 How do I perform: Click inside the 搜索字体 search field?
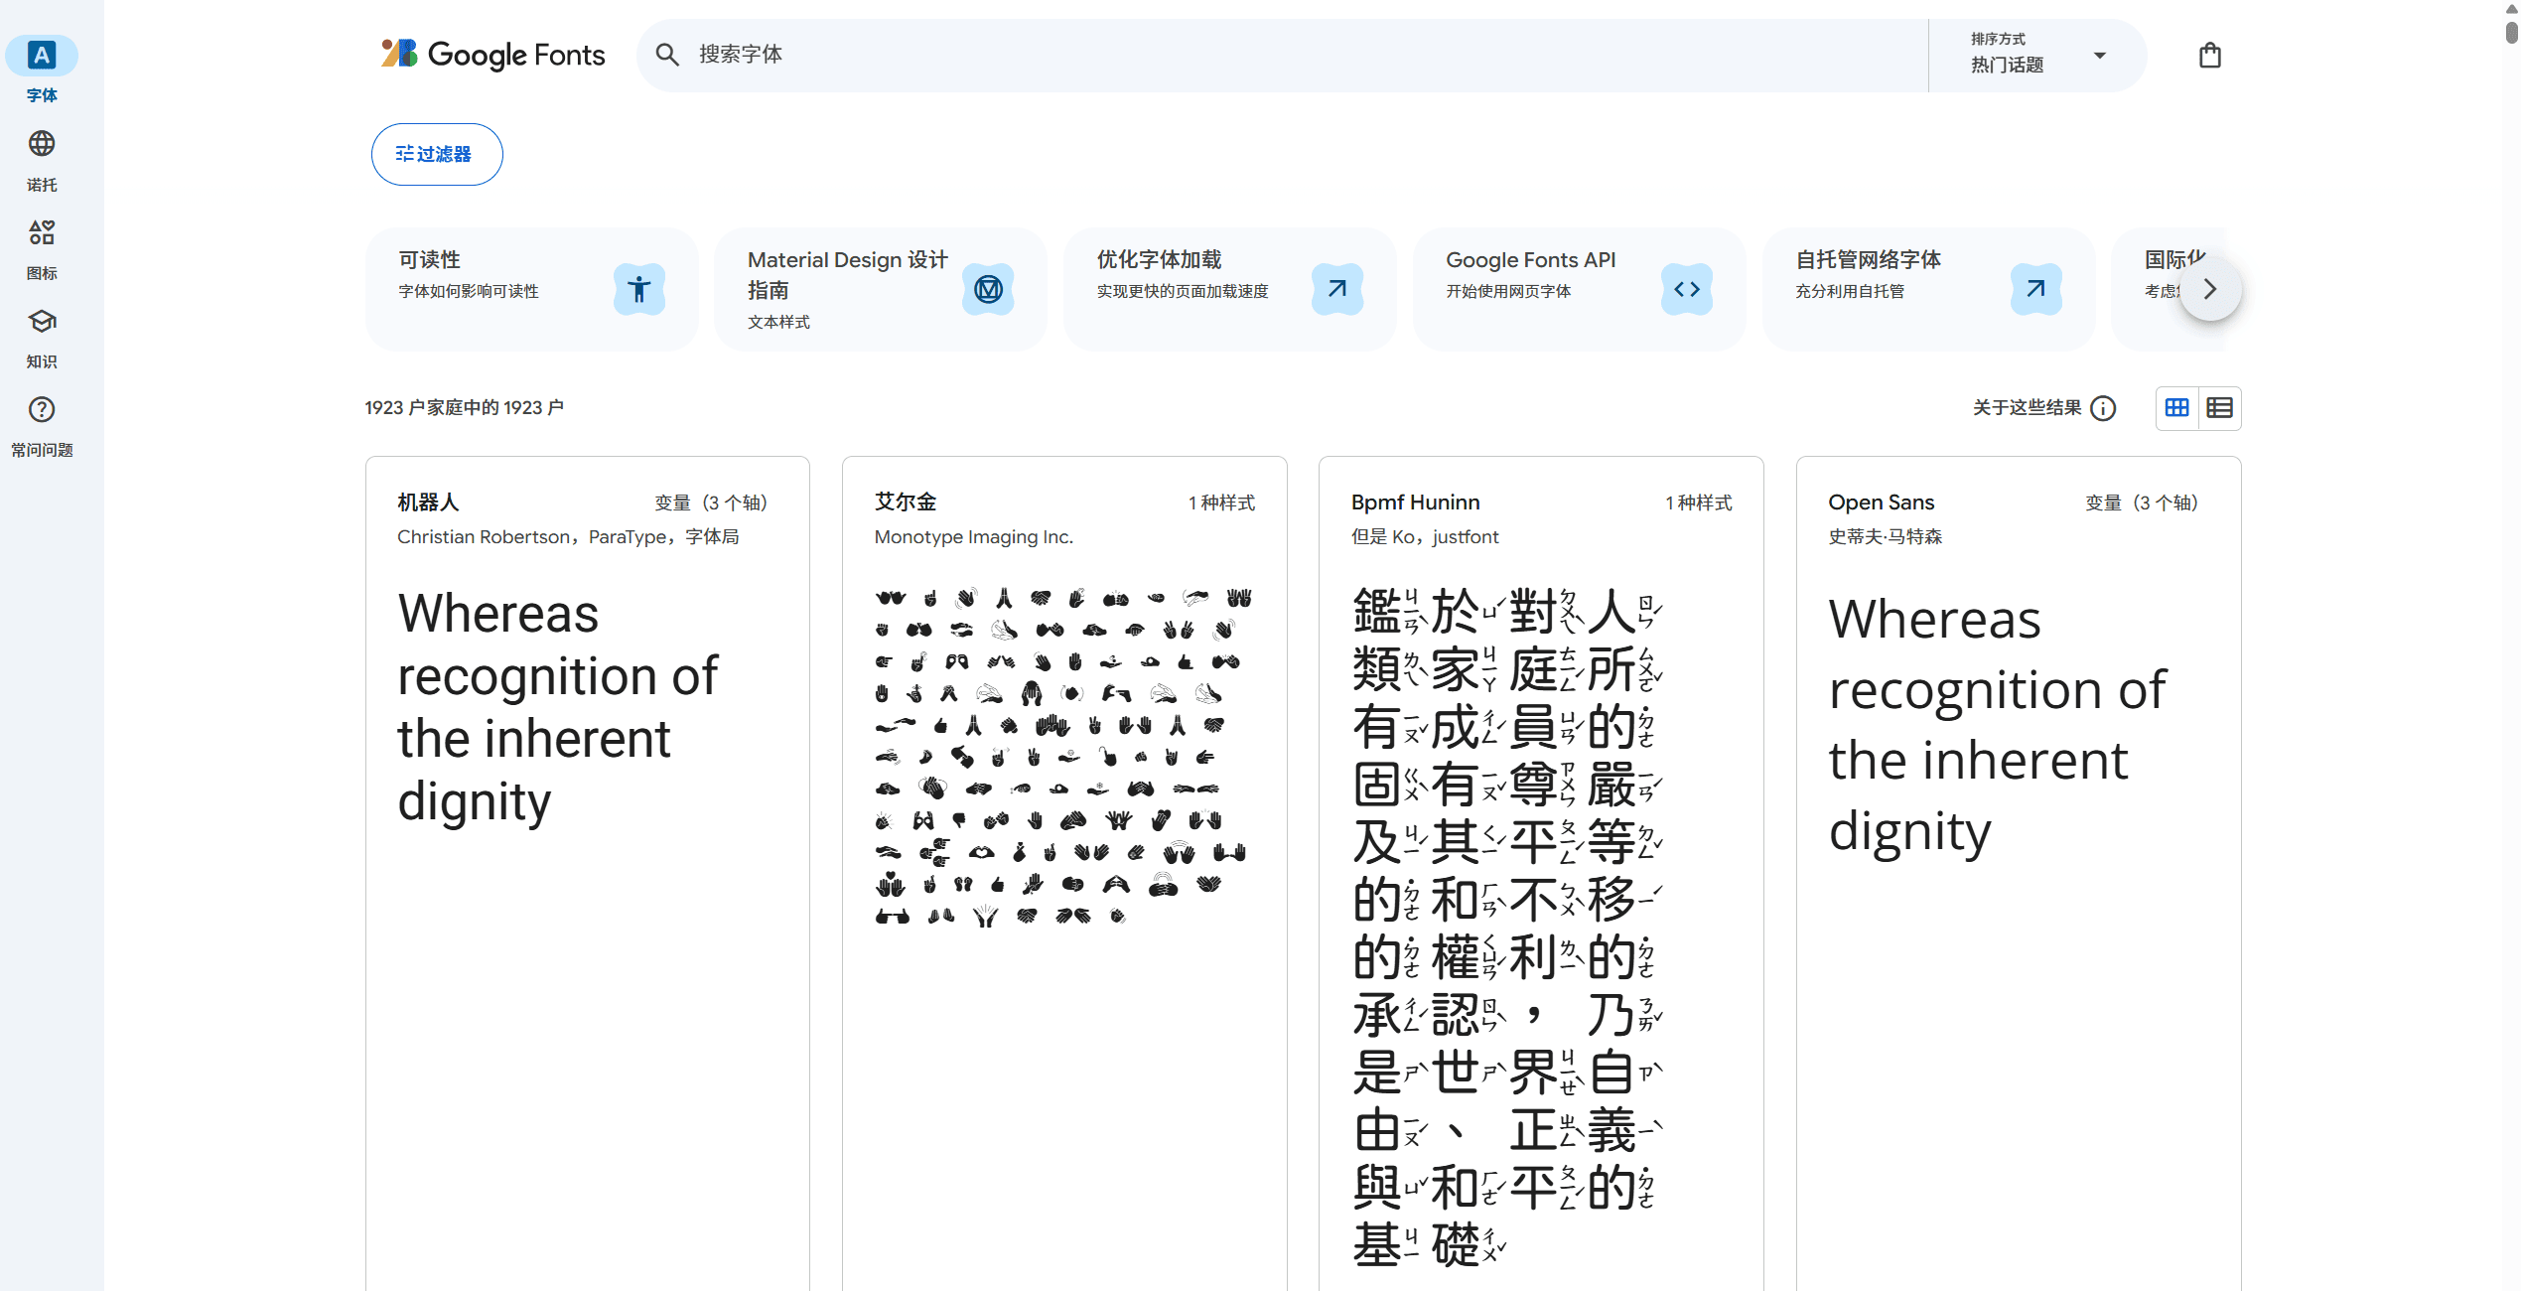pos(894,55)
